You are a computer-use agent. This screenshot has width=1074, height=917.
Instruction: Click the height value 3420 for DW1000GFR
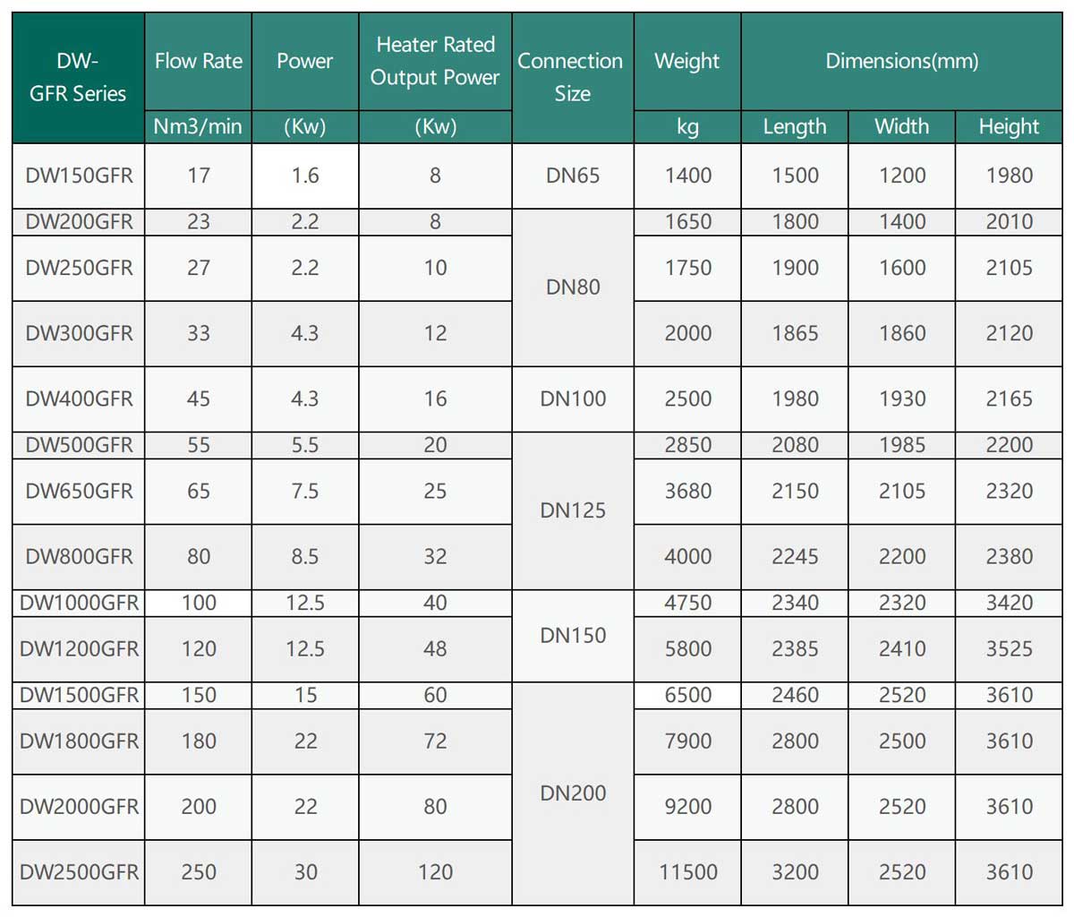(1009, 603)
